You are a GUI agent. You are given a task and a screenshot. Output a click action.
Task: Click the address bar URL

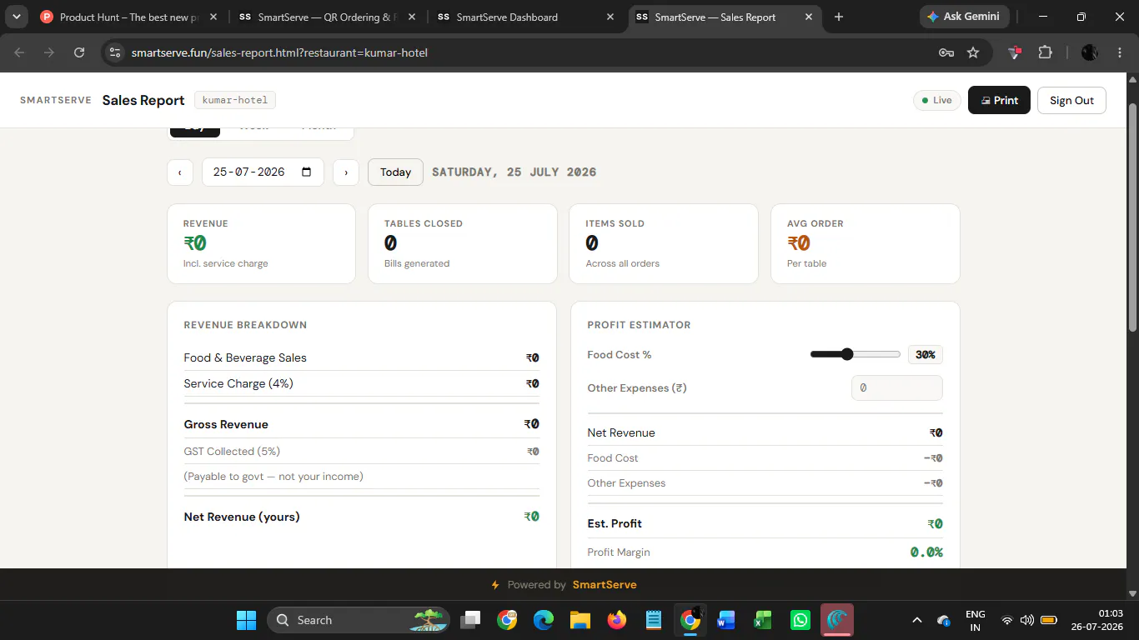279,52
